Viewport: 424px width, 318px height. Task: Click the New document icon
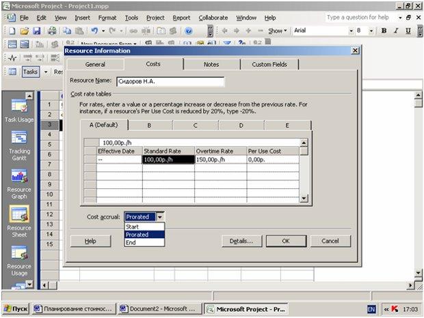pos(12,31)
